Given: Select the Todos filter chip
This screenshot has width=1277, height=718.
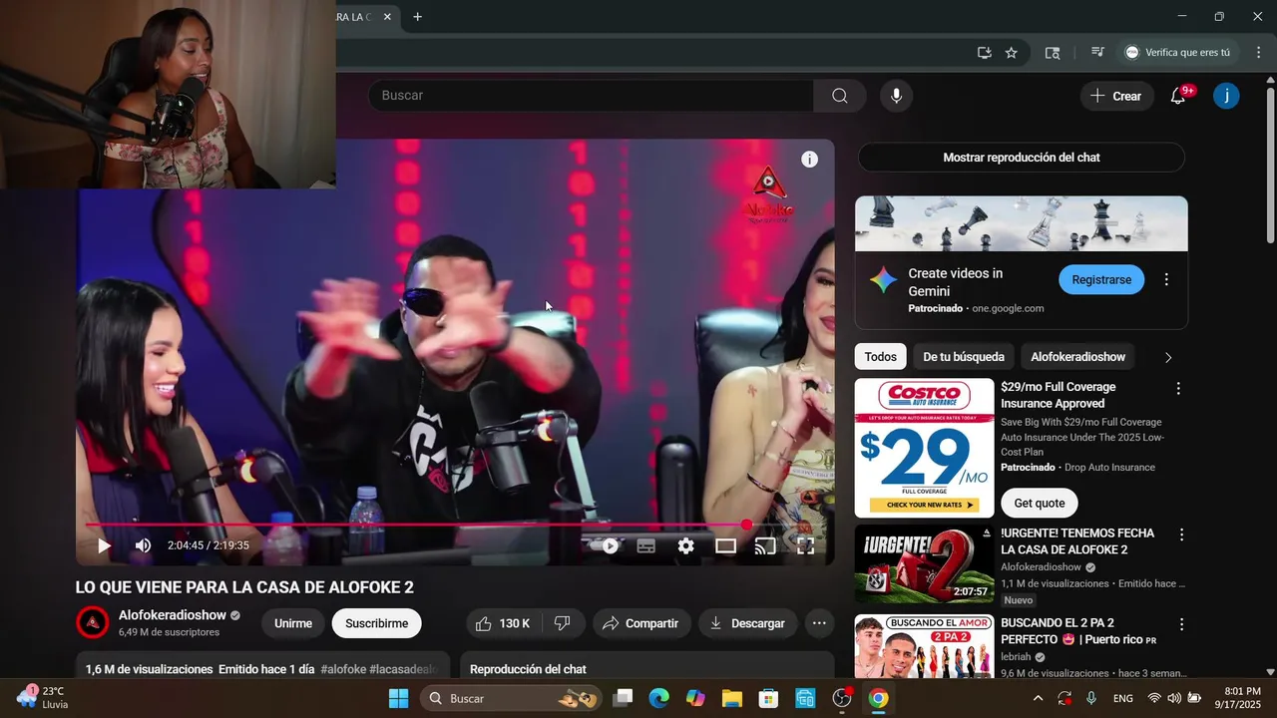Looking at the screenshot, I should point(880,357).
